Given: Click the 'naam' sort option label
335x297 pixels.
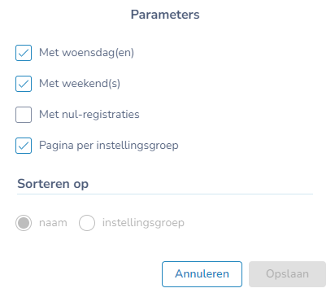Looking at the screenshot, I should [53, 223].
